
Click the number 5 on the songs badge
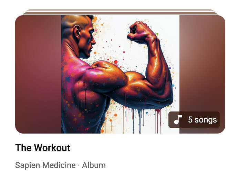click(190, 119)
